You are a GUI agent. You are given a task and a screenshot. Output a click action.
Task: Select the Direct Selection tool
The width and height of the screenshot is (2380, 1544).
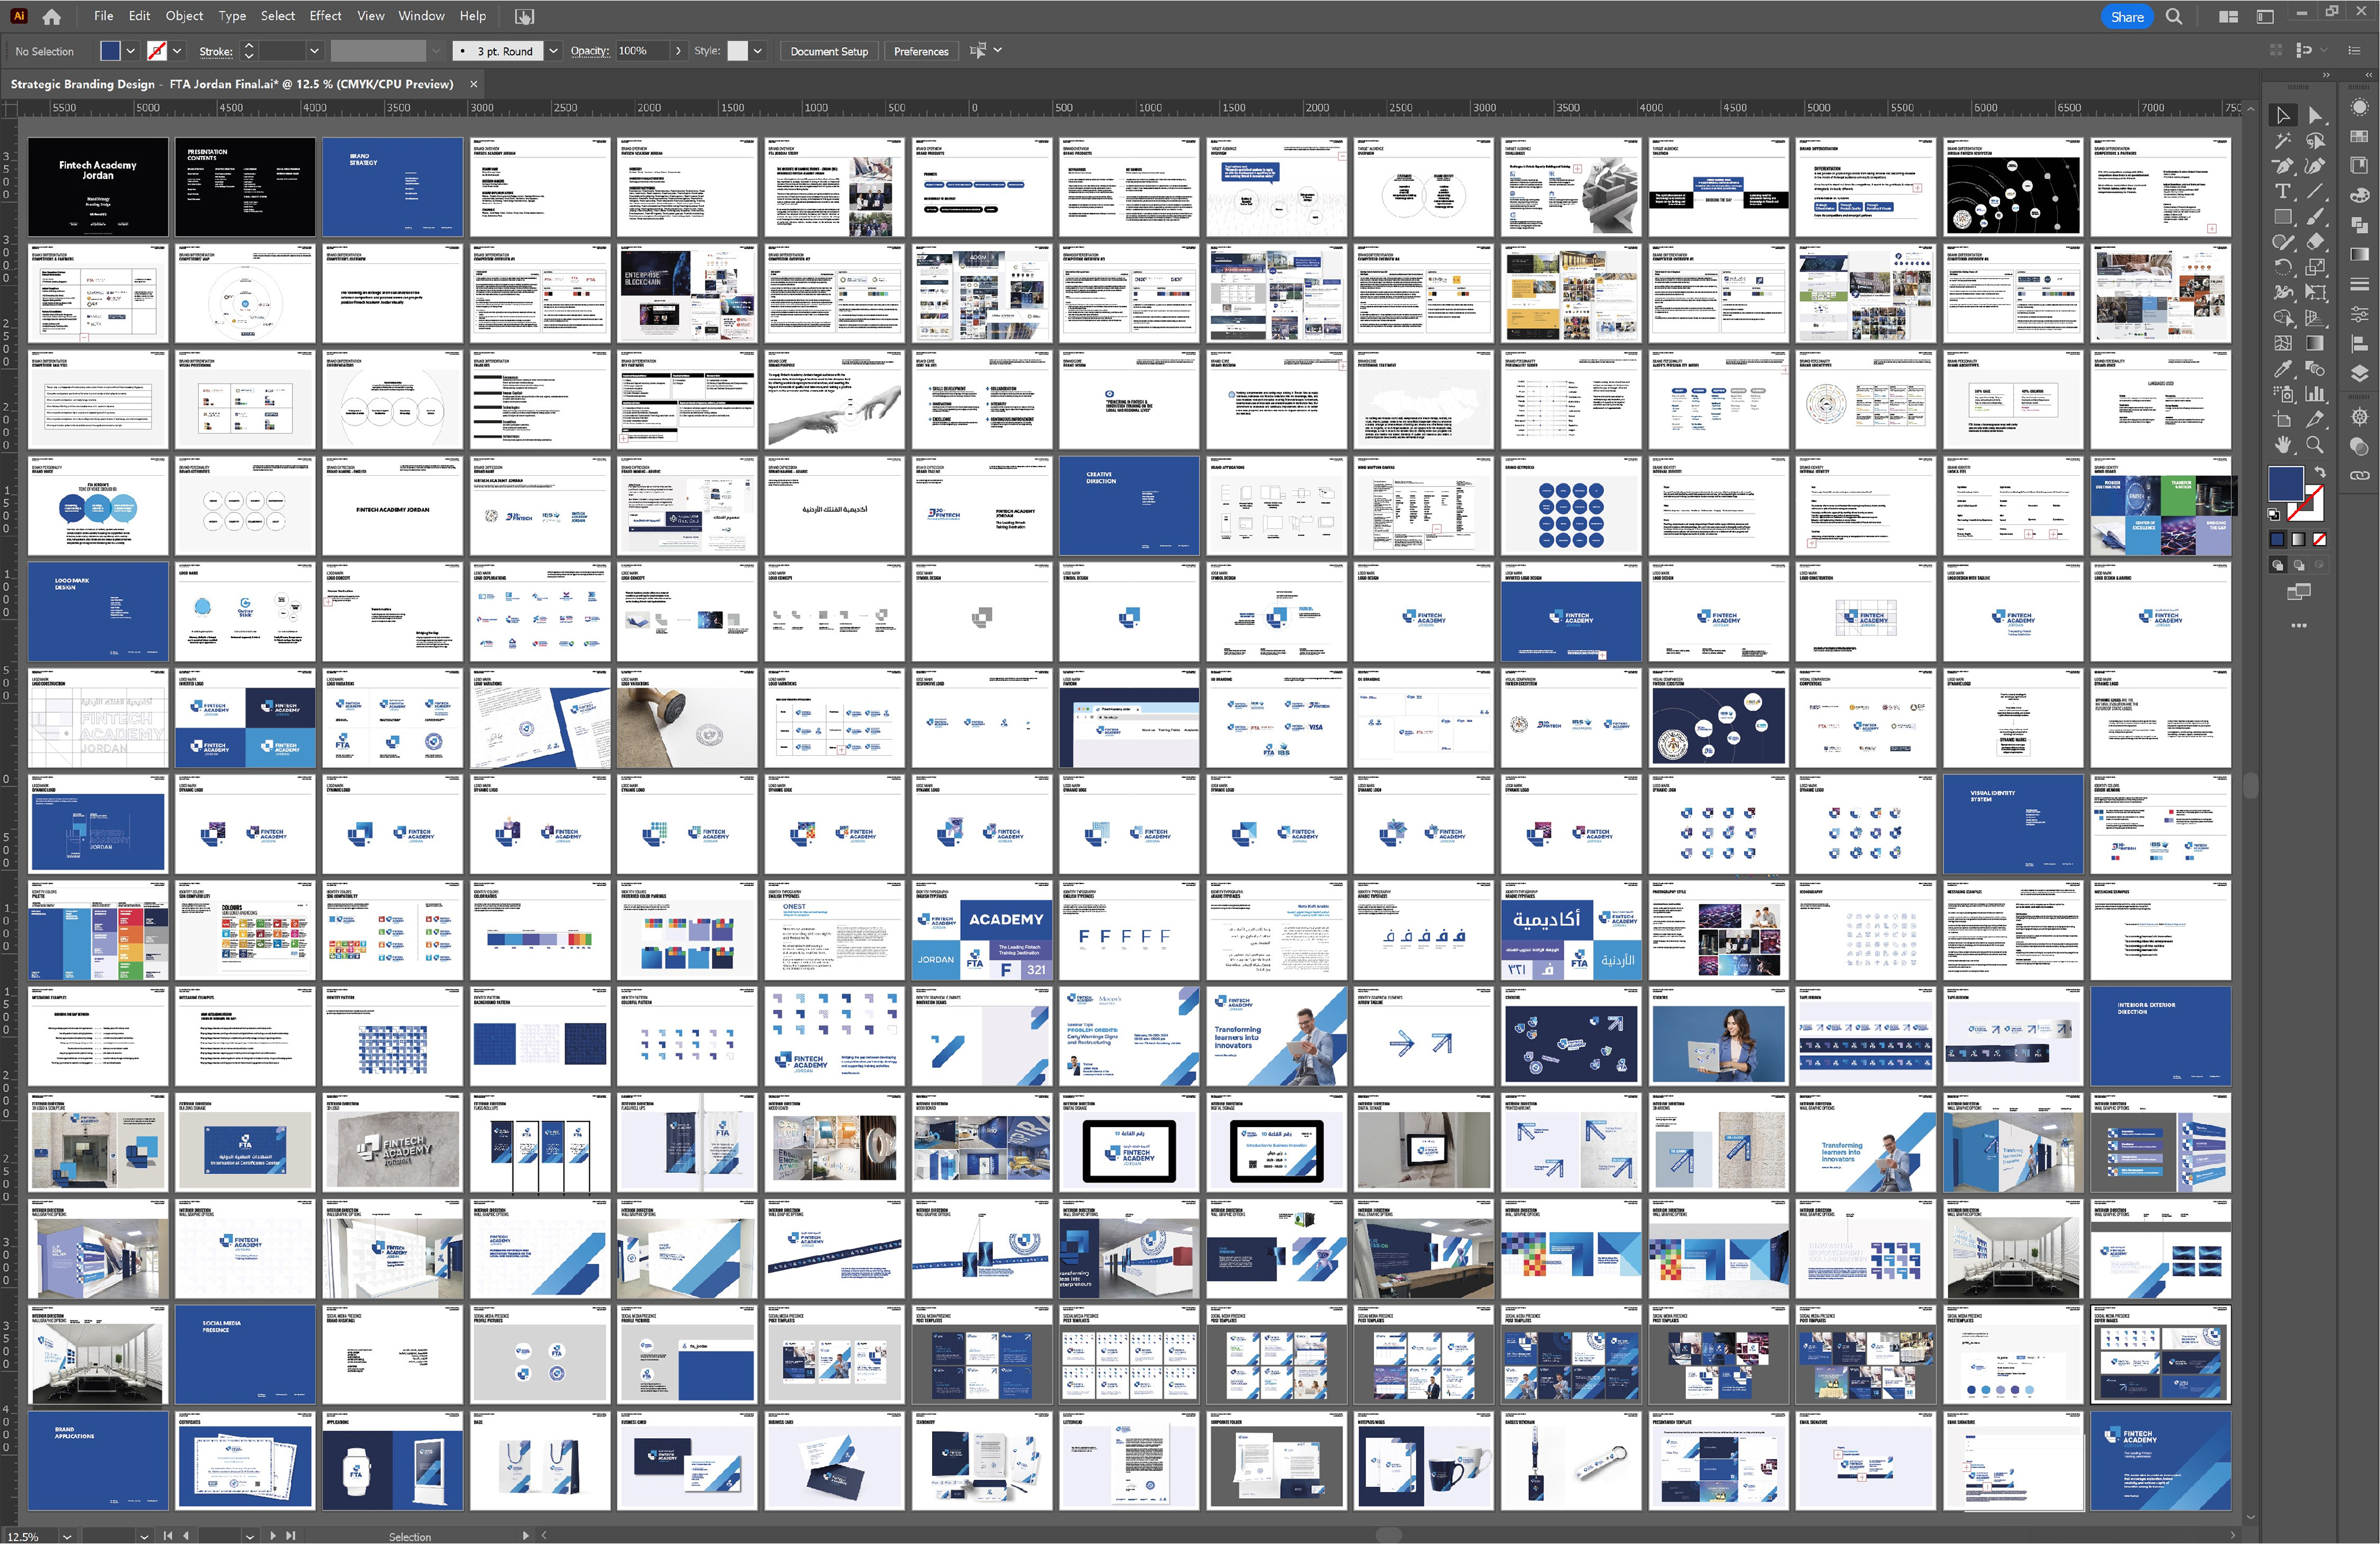(x=2315, y=115)
